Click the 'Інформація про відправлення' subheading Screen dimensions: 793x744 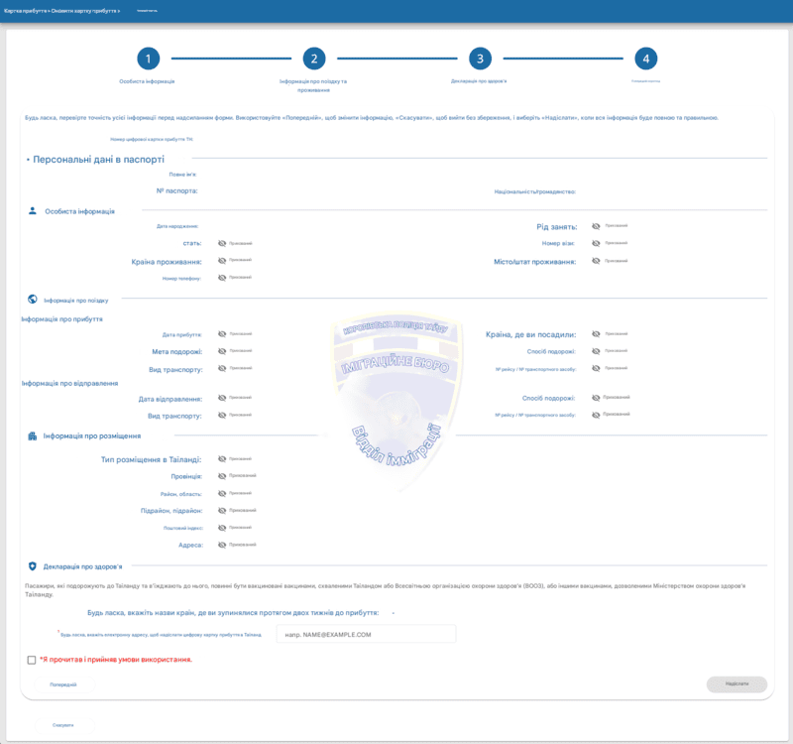69,383
